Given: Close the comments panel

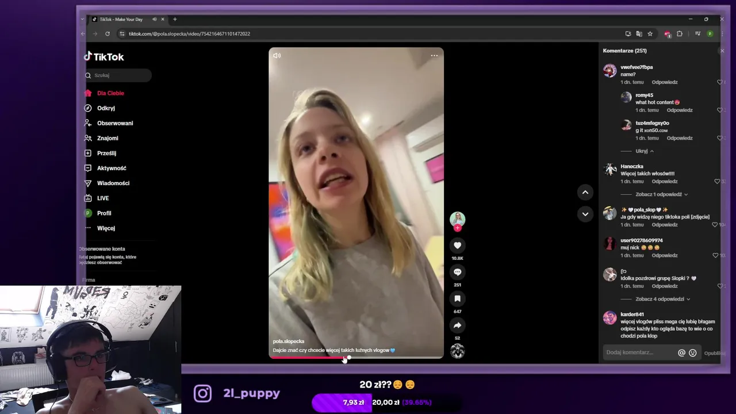Looking at the screenshot, I should (x=722, y=51).
